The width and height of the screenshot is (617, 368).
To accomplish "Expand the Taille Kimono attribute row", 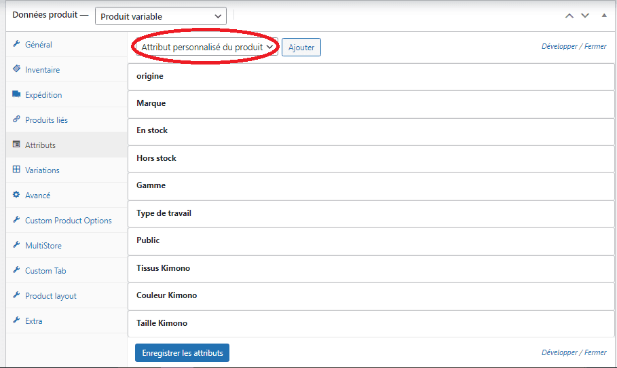I will pyautogui.click(x=371, y=323).
